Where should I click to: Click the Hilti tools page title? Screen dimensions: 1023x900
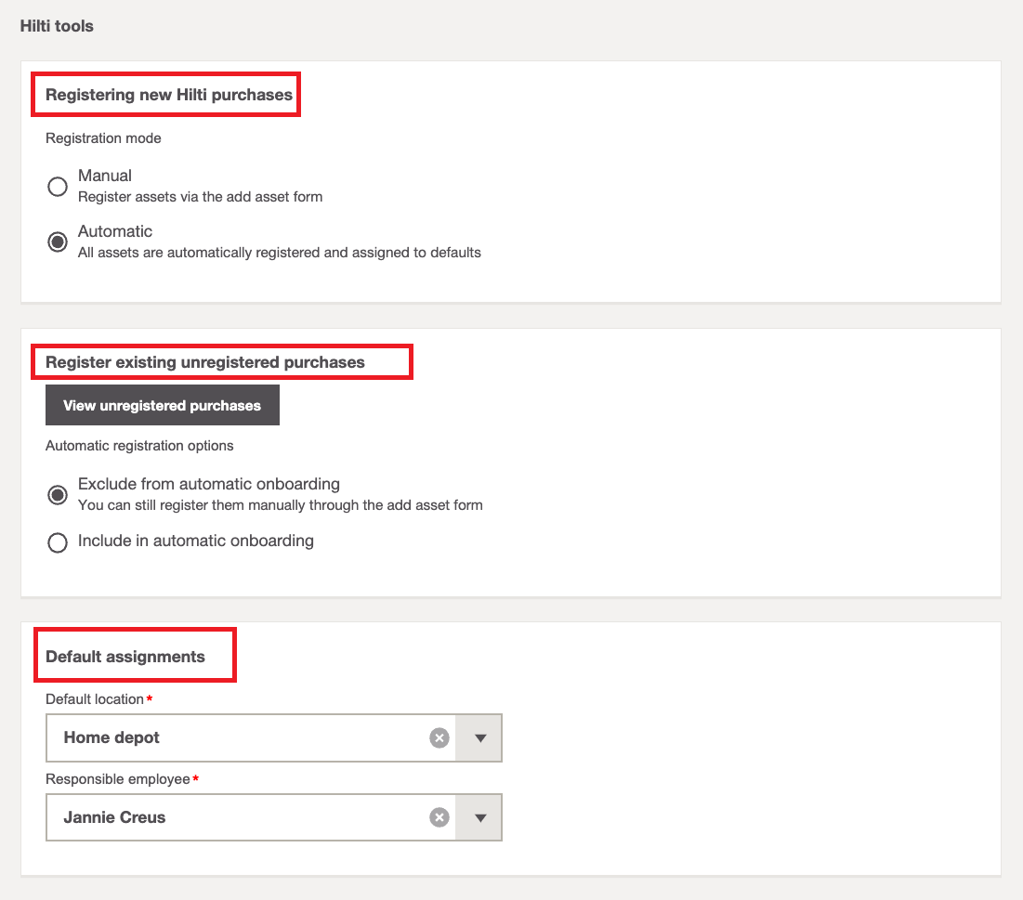57,26
